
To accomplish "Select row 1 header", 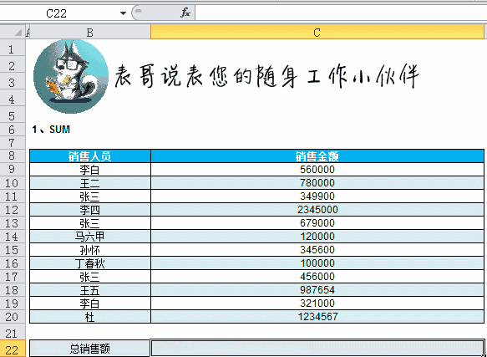I will (12, 48).
